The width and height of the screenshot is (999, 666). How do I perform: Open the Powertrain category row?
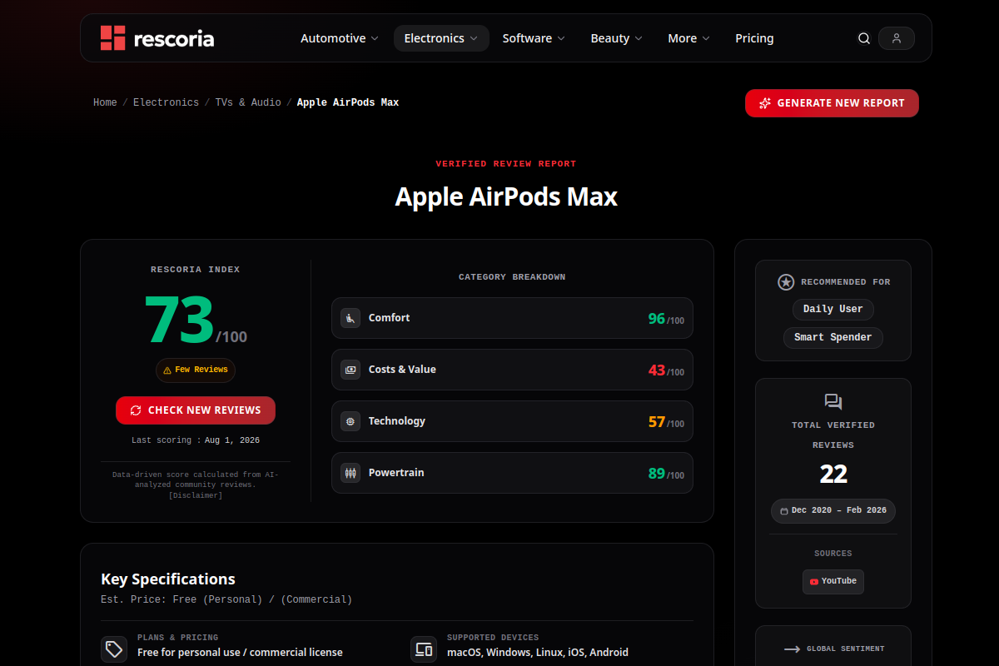(x=512, y=473)
